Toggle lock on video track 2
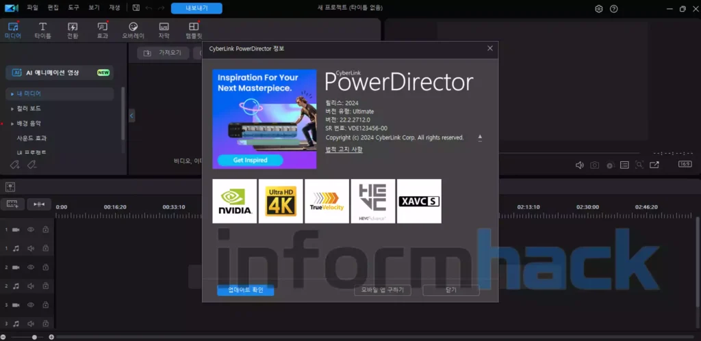This screenshot has width=701, height=341. pos(45,267)
